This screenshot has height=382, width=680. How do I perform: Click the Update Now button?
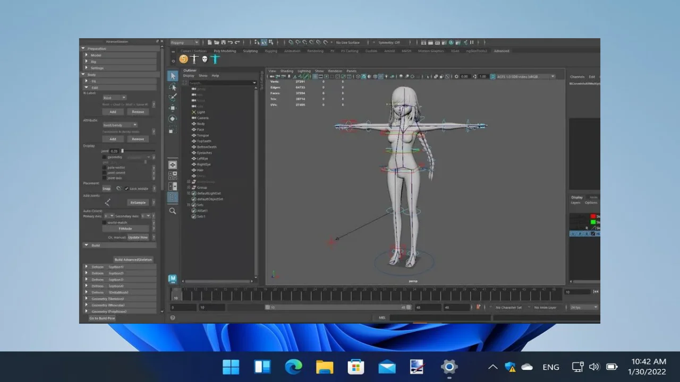pyautogui.click(x=138, y=237)
